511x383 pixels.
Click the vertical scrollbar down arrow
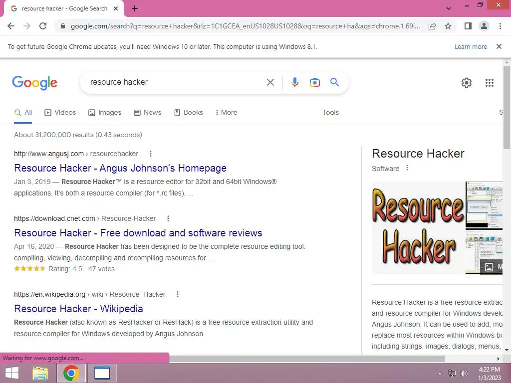click(507, 350)
